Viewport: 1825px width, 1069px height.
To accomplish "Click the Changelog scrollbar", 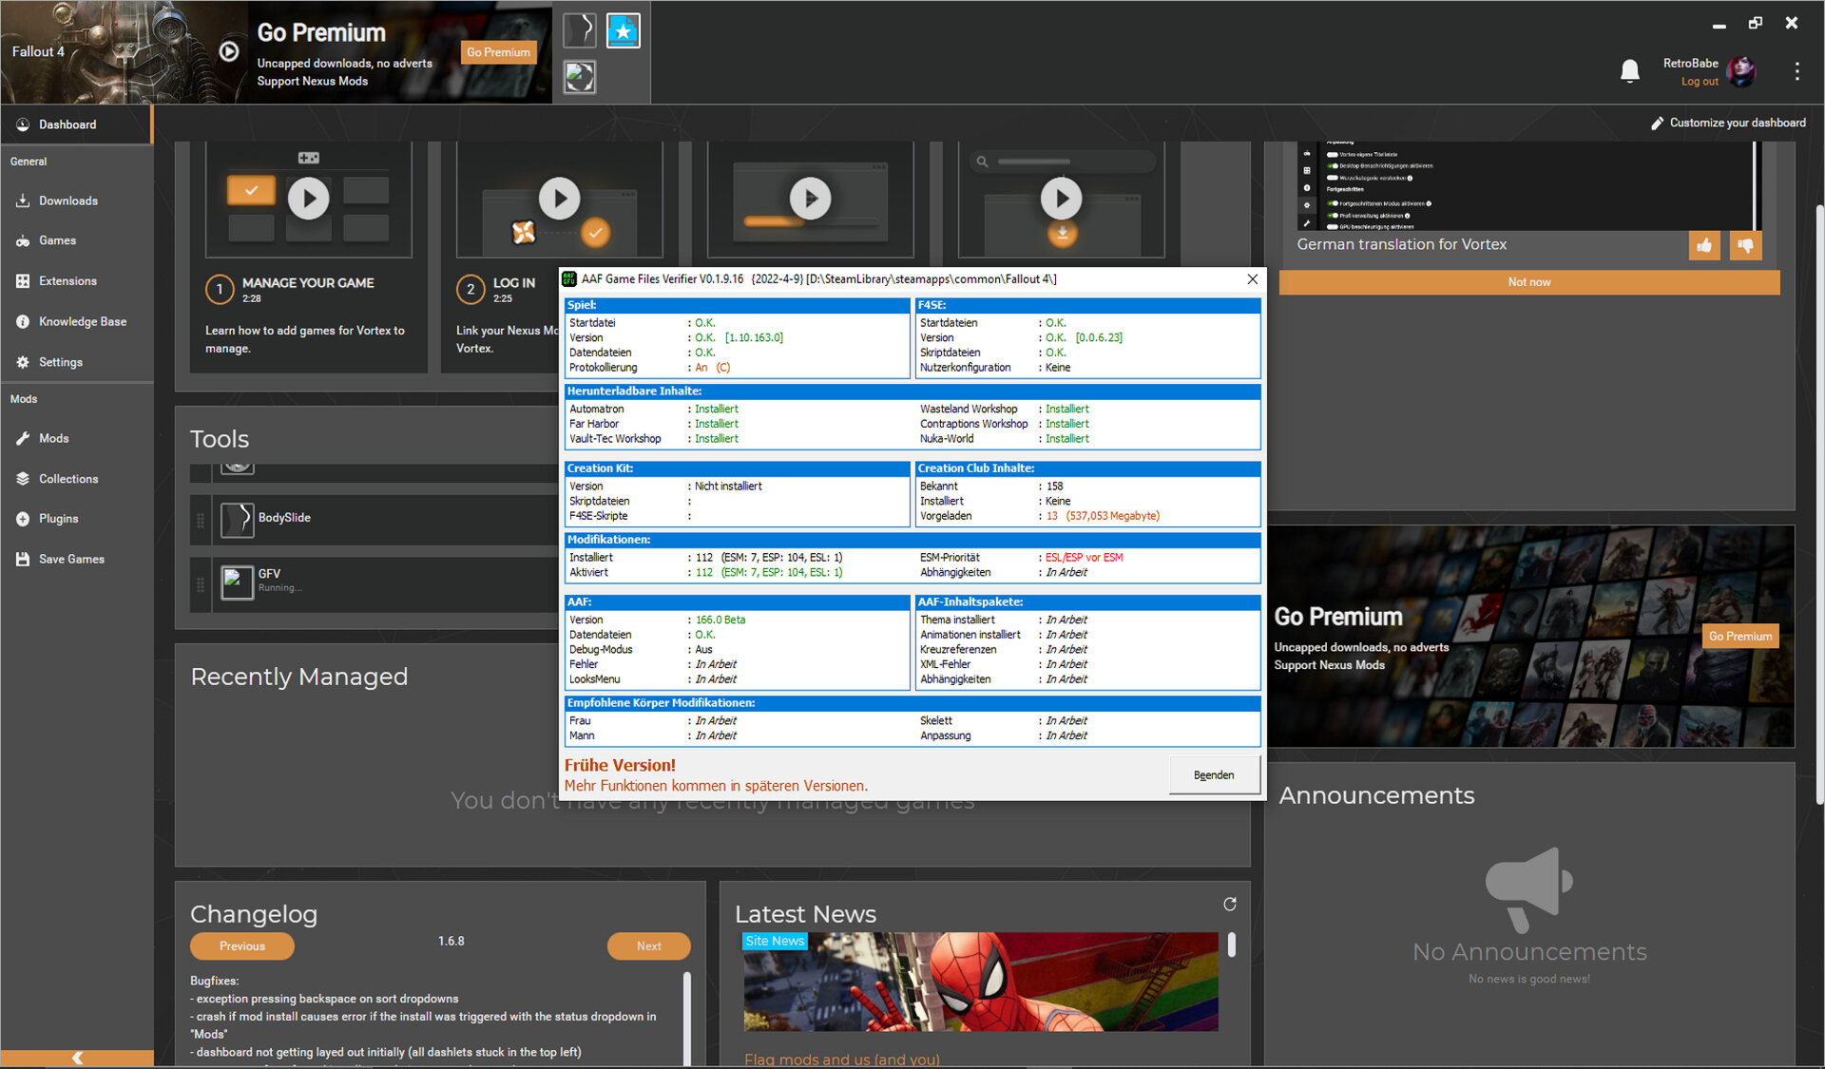I will point(686,1017).
